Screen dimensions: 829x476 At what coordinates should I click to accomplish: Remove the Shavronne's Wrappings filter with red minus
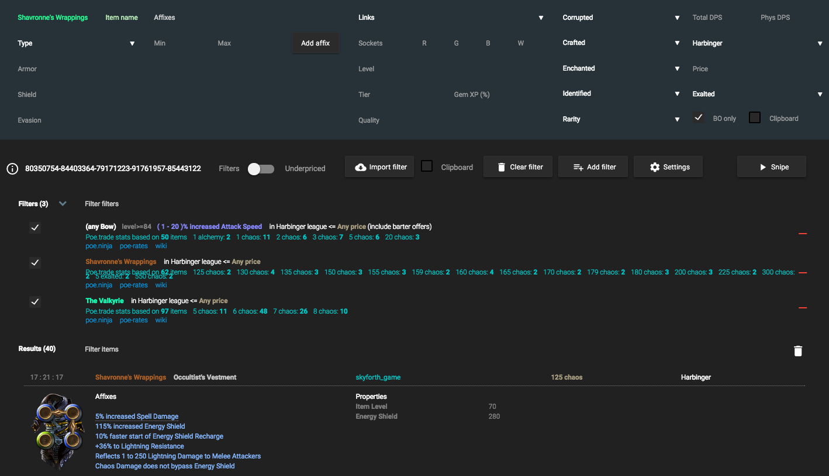(x=803, y=273)
